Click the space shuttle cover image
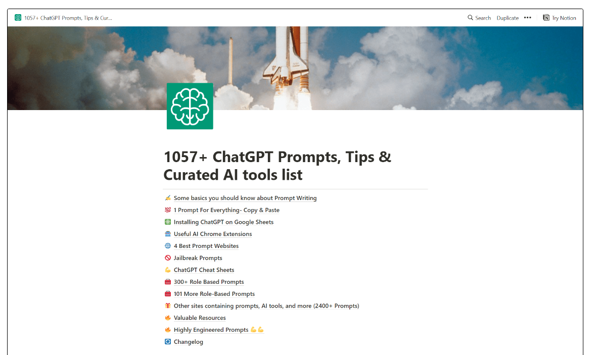 tap(295, 68)
